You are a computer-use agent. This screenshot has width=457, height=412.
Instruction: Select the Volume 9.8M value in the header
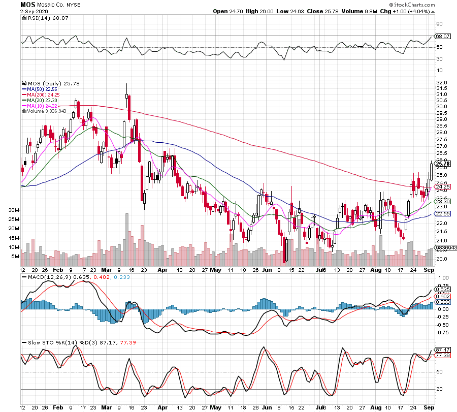(359, 11)
